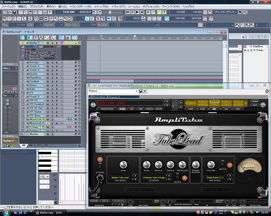Mute the Strings track

coord(48,62)
